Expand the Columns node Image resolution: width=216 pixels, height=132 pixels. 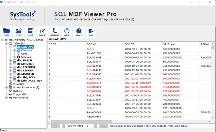click(15, 50)
